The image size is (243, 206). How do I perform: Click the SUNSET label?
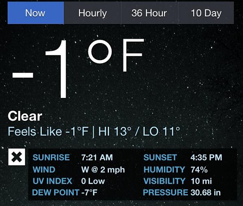pos(160,157)
